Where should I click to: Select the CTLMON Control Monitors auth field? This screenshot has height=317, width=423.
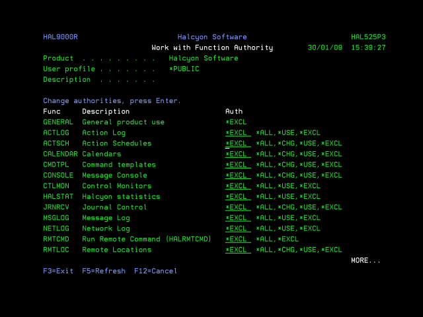[238, 186]
